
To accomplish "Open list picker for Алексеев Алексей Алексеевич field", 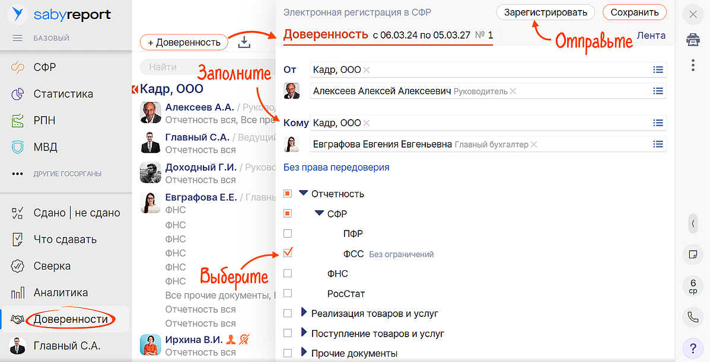I will pos(657,91).
